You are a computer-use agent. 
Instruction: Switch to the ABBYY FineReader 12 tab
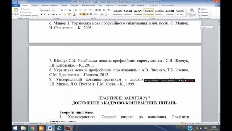click(138, 5)
